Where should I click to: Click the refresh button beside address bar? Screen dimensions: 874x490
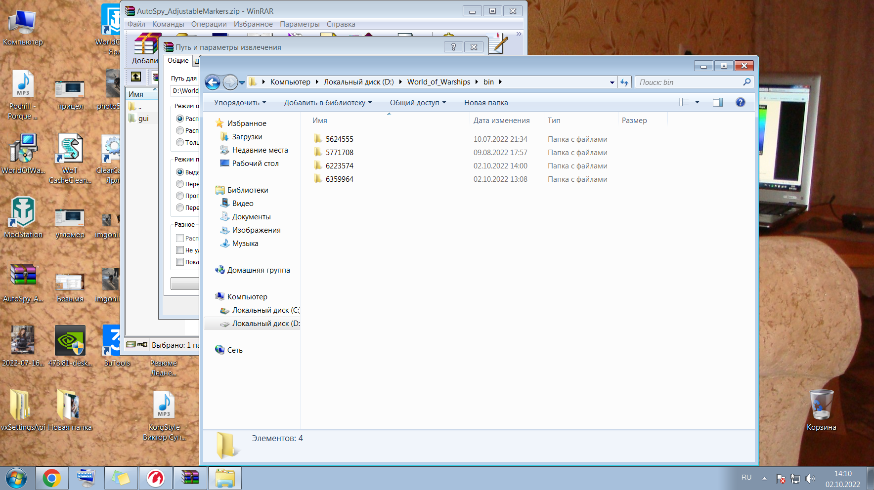(624, 82)
